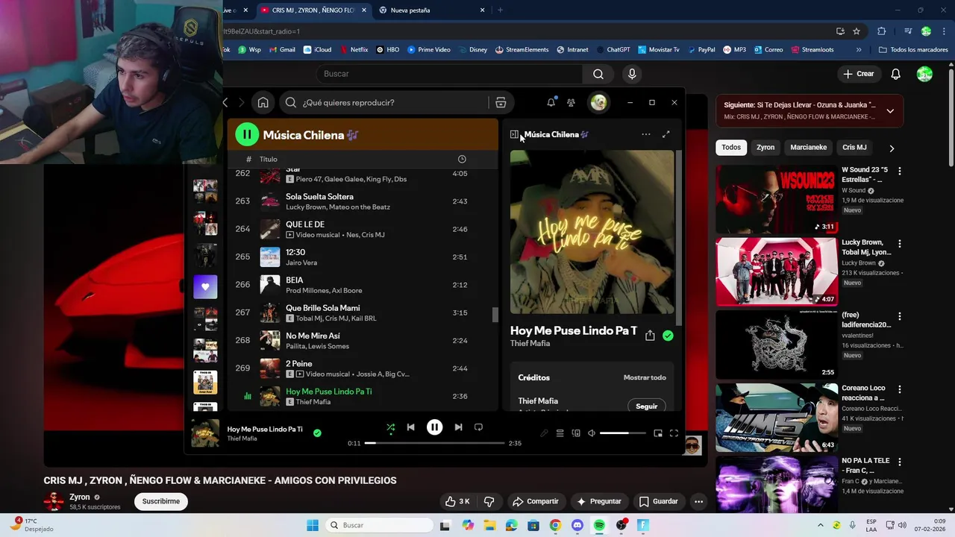The height and width of the screenshot is (537, 955).
Task: Toggle shuffle in Spotify player
Action: 390,427
